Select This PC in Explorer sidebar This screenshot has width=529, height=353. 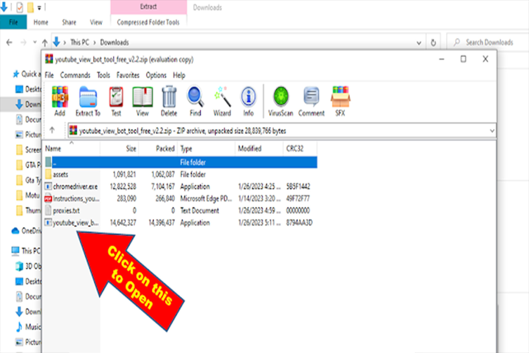[26, 251]
